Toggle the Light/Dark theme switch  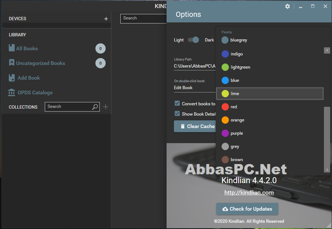pyautogui.click(x=193, y=40)
